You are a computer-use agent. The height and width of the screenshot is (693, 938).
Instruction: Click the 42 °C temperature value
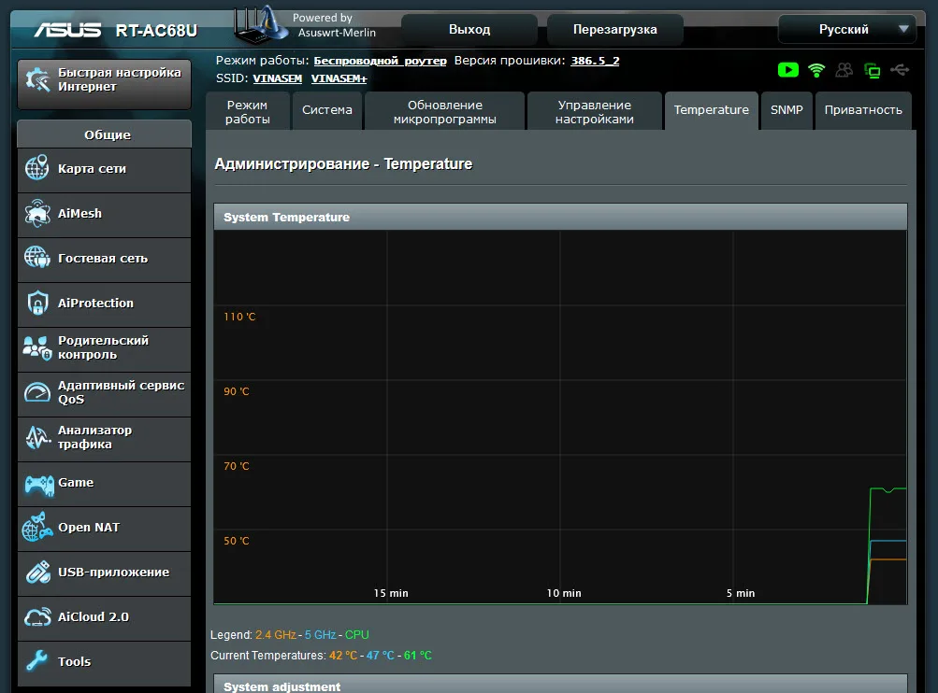tap(343, 656)
